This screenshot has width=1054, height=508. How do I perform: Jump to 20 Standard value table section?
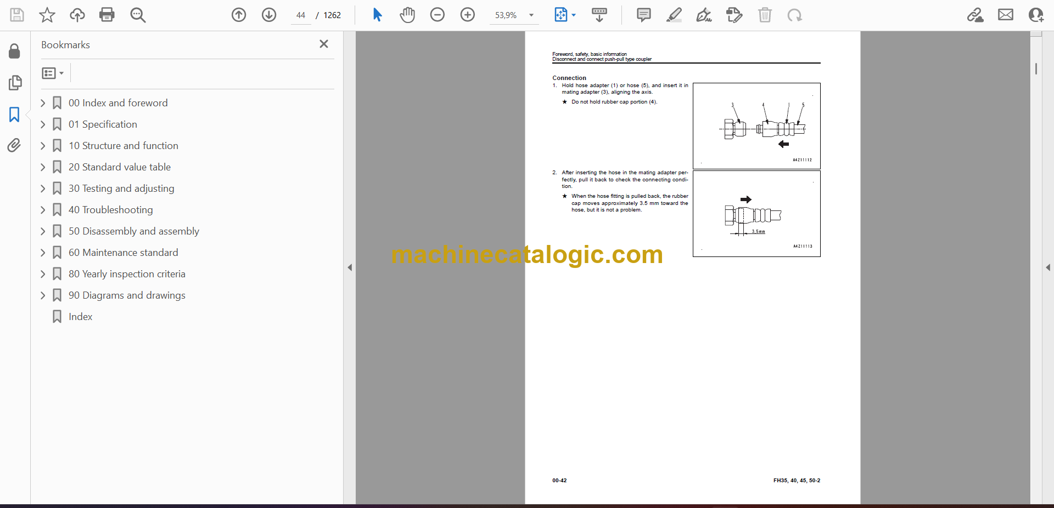(120, 167)
